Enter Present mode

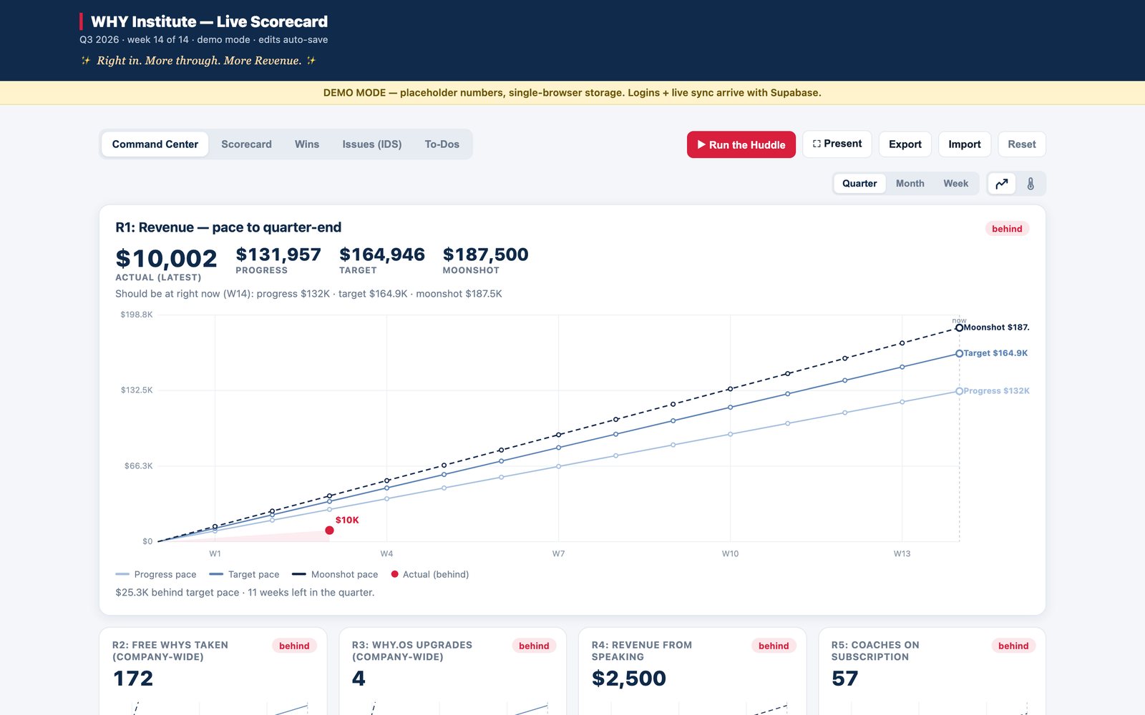[x=837, y=144]
